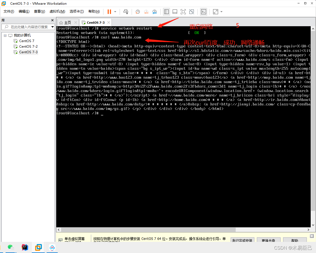
Task: Enter full screen mode
Action: click(183, 12)
